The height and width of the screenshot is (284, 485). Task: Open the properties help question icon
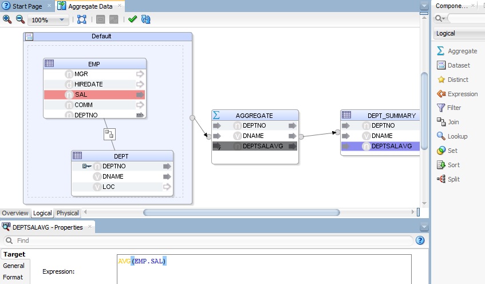(x=420, y=240)
